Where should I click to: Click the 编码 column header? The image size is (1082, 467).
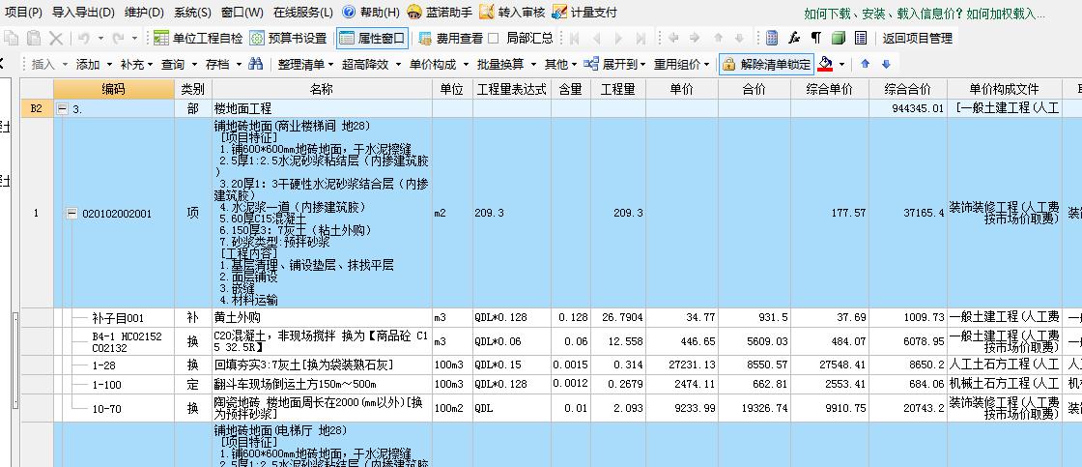tap(114, 89)
